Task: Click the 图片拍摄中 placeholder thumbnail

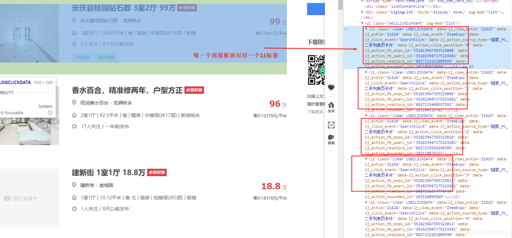Action: (x=29, y=198)
